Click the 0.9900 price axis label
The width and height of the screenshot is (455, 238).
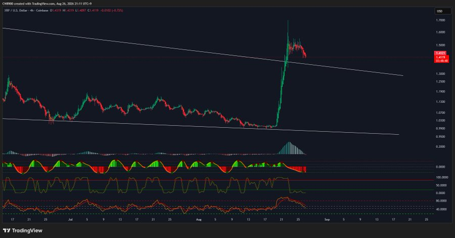(x=440, y=129)
